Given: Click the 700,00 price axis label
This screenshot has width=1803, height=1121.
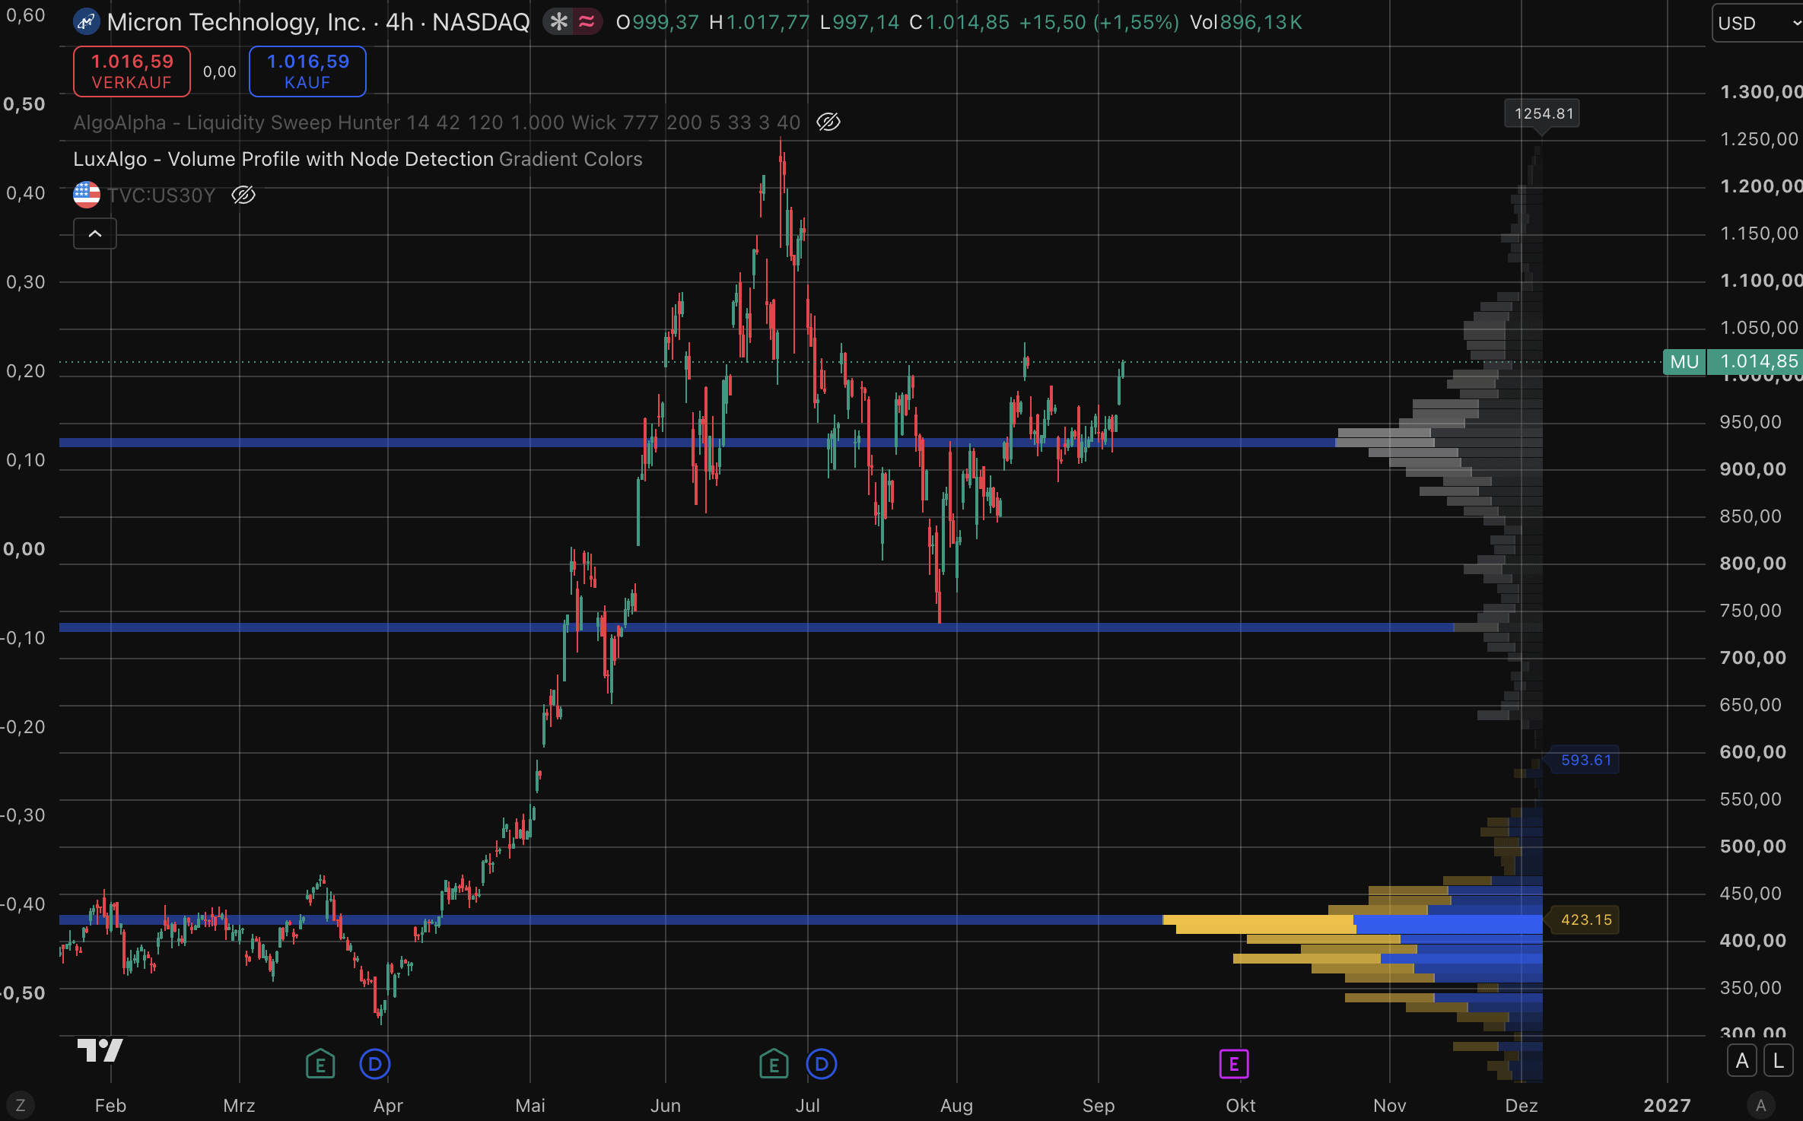Looking at the screenshot, I should 1753,658.
